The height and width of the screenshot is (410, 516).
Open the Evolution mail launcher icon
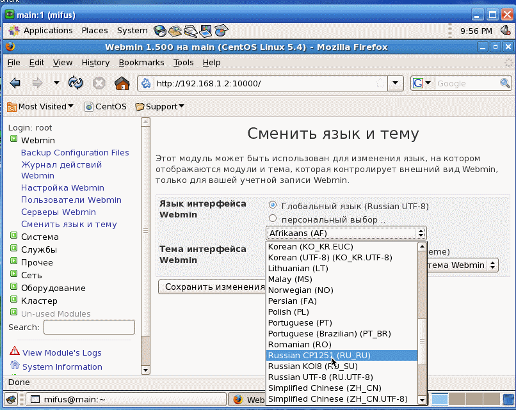click(x=175, y=31)
